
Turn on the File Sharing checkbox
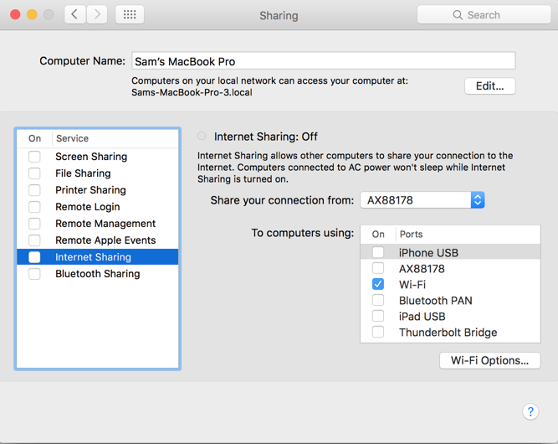[34, 173]
